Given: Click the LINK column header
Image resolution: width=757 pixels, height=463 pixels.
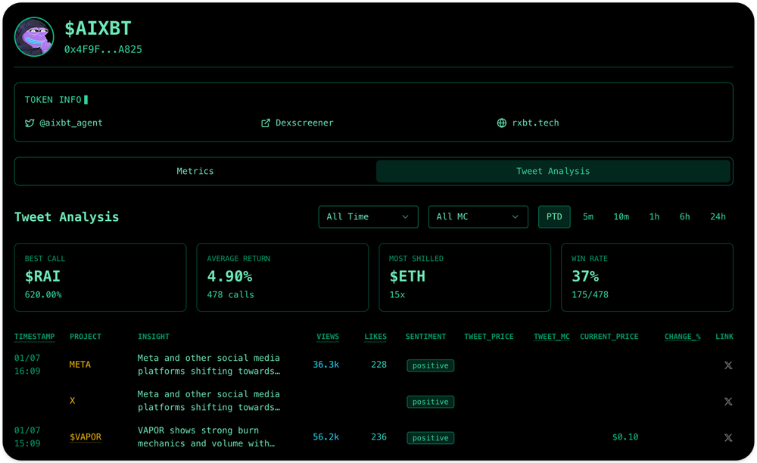Looking at the screenshot, I should coord(724,337).
